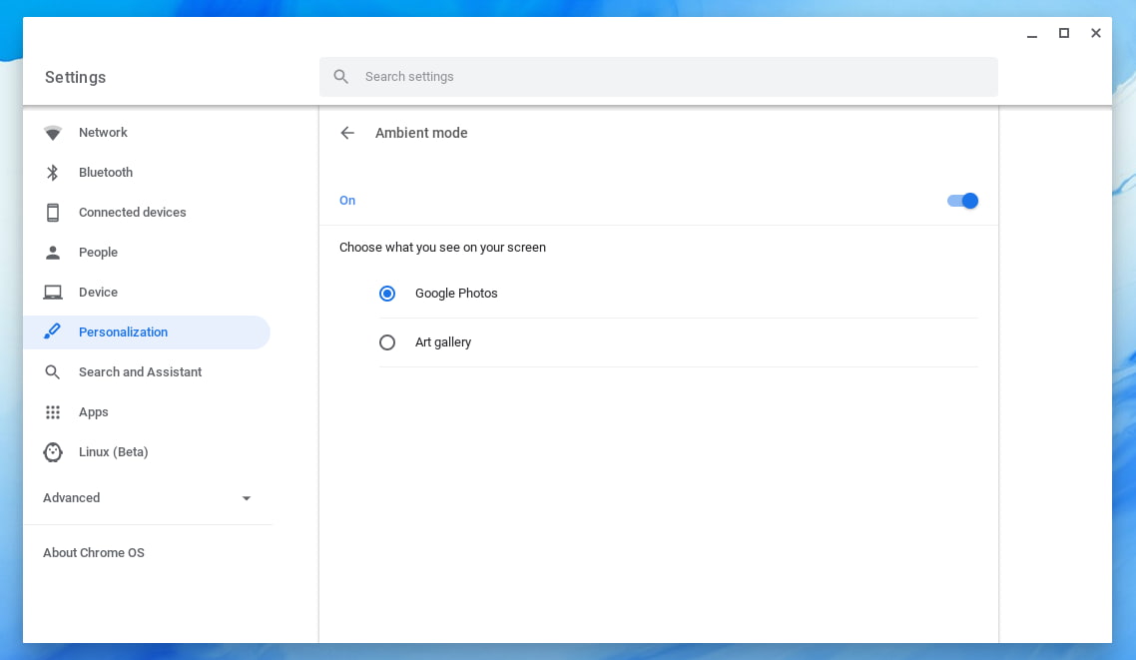Screen dimensions: 1136x660
Task: Open About Chrome OS
Action: point(93,552)
